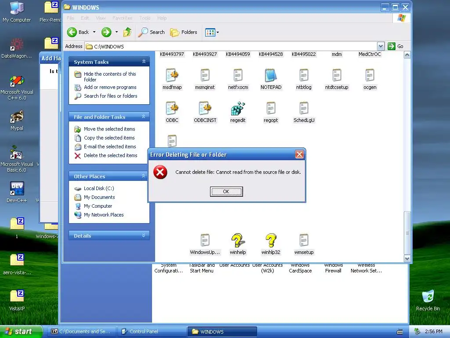Viewport: 450px width, 338px height.
Task: Click Hide the contents of this folder
Action: 110,77
